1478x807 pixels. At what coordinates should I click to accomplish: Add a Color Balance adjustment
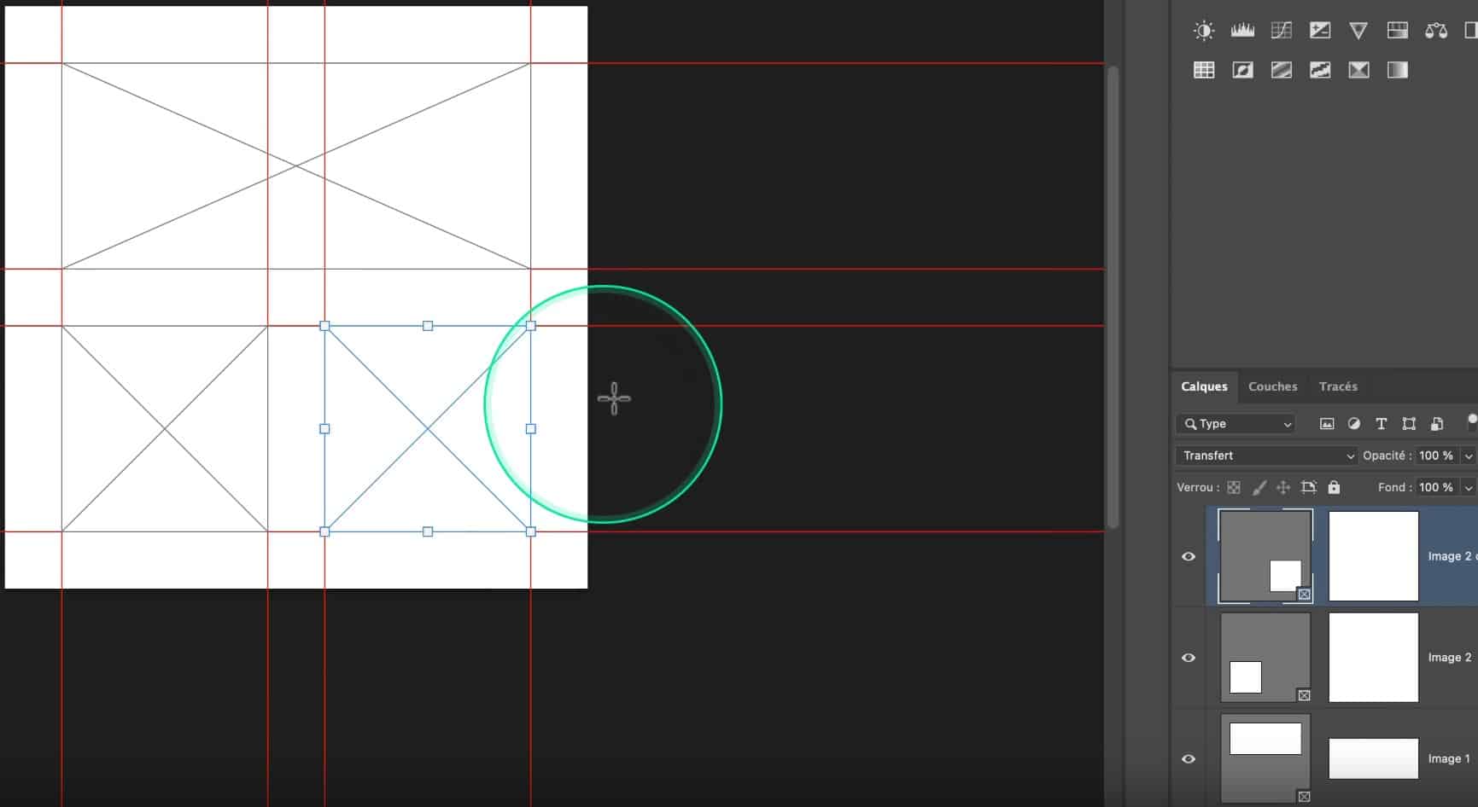click(1436, 32)
